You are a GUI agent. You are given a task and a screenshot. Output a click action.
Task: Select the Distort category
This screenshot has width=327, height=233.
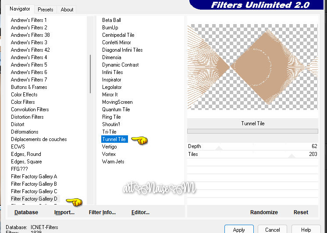coord(18,124)
